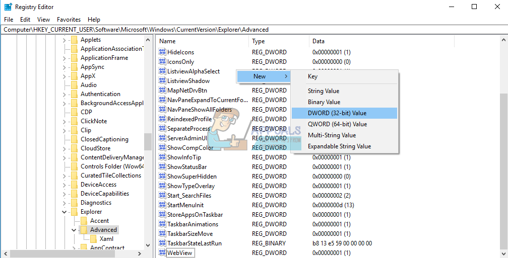Click the StartMenuInit value icon
Screen dimensions: 508x258
162,205
